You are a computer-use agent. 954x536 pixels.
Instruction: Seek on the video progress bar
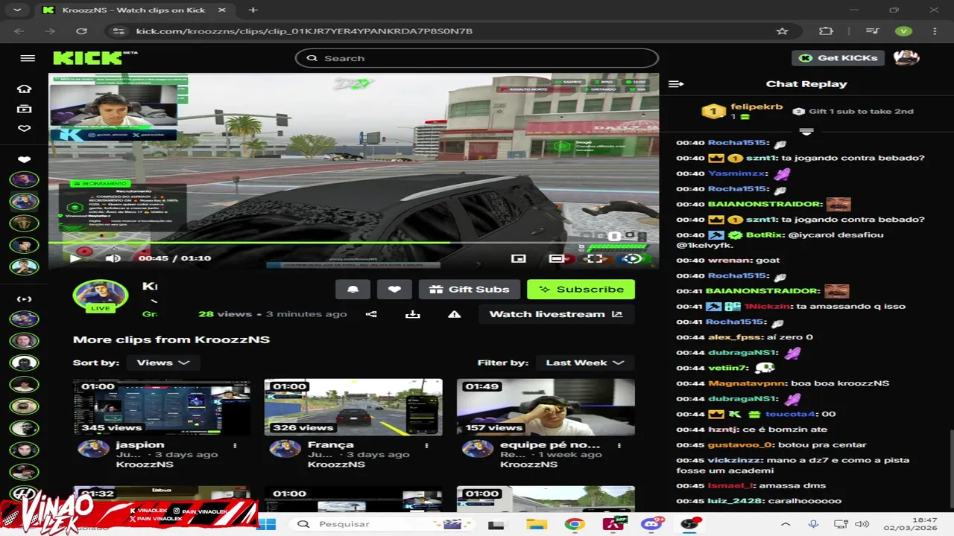pos(353,243)
